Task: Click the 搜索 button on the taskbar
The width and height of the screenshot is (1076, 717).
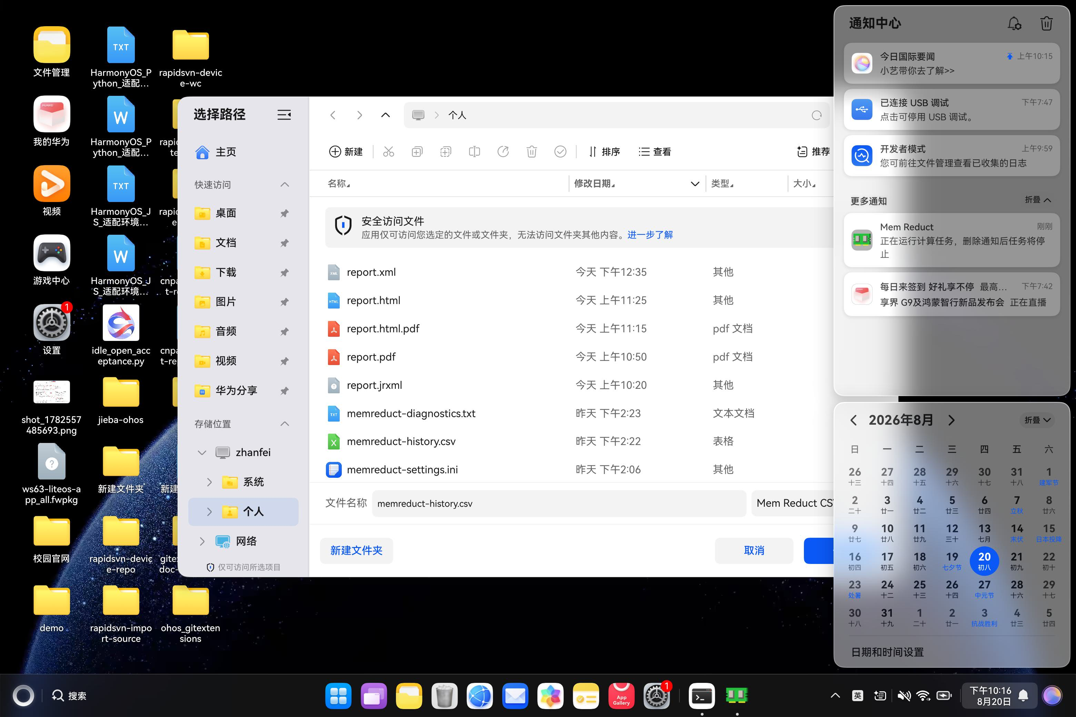Action: (x=69, y=696)
